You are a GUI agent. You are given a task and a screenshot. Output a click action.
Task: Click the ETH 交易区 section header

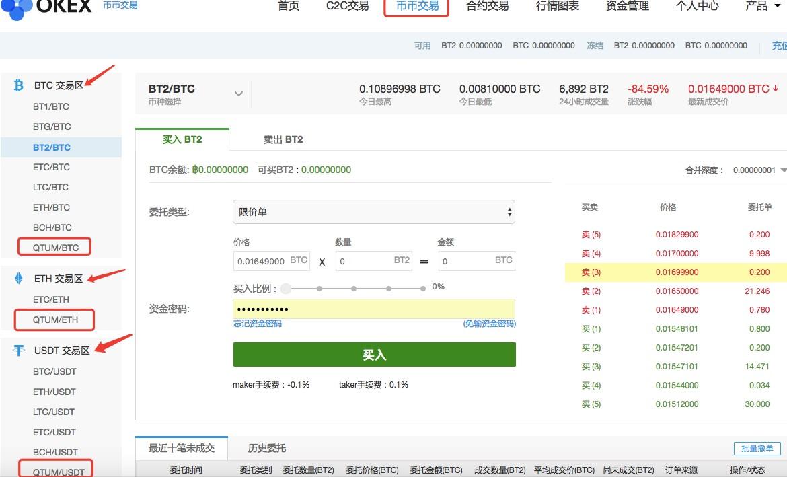pyautogui.click(x=59, y=278)
